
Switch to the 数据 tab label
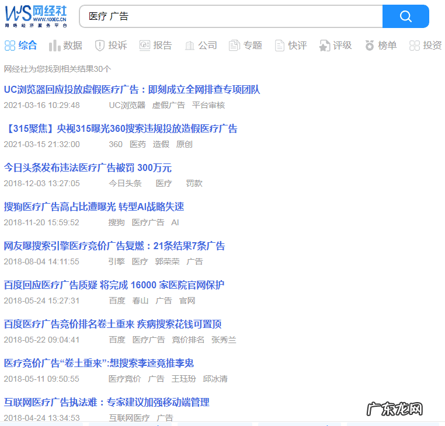(x=72, y=46)
